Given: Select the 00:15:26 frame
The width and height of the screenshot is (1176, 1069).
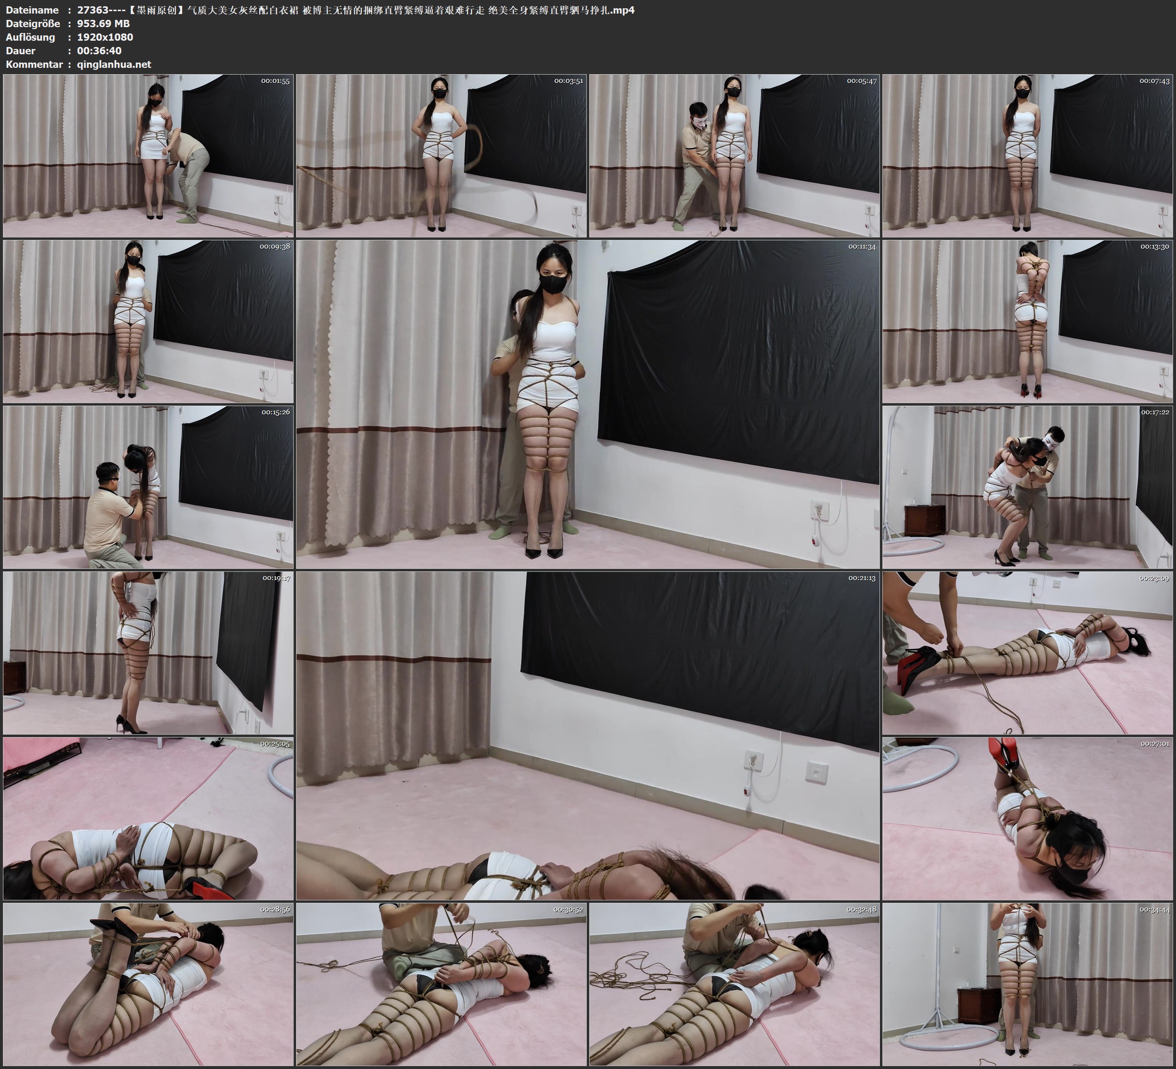Looking at the screenshot, I should tap(148, 487).
